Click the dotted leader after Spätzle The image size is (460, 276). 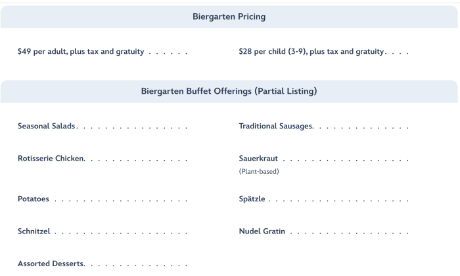point(339,199)
